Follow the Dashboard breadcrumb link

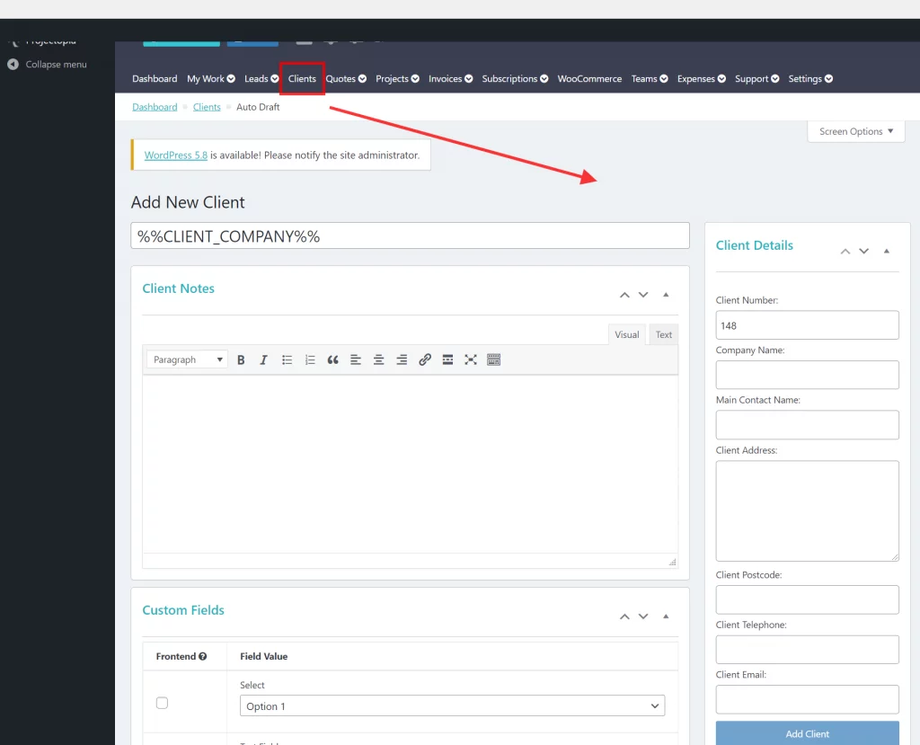pos(155,107)
